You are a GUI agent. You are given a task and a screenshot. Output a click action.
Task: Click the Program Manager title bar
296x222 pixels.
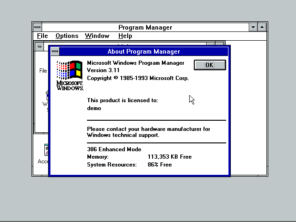pyautogui.click(x=145, y=27)
